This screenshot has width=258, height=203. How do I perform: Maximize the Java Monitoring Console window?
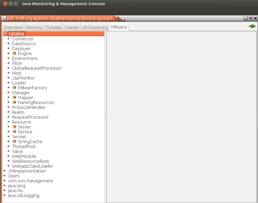(16, 4)
